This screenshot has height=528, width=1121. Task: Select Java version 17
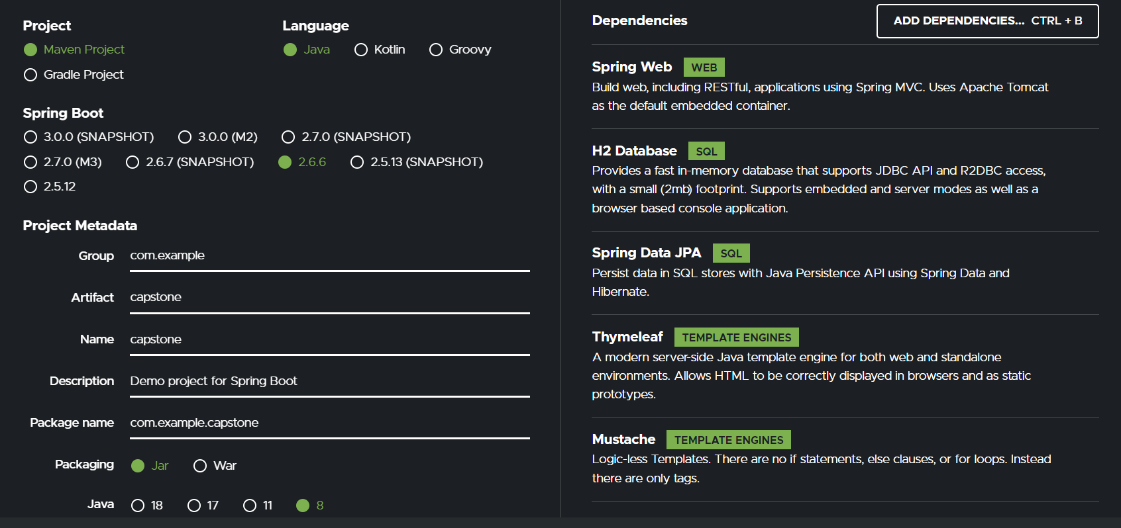203,506
